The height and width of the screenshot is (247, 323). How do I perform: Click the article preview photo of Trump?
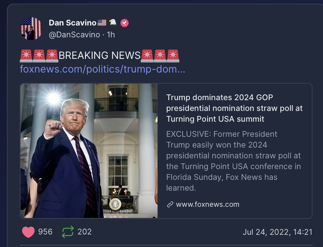tap(89, 151)
